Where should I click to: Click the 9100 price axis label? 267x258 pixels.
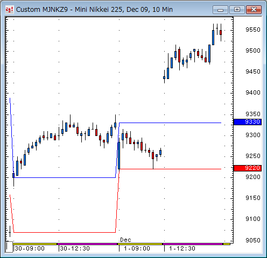[x=253, y=219]
